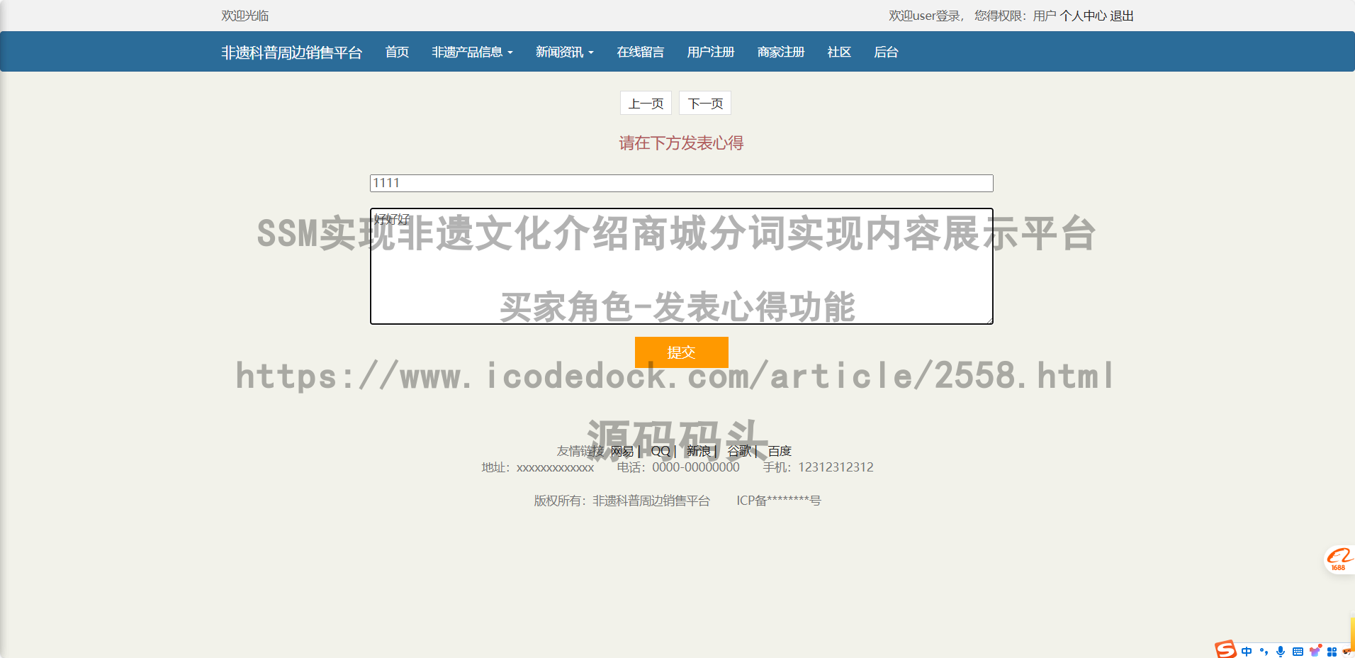Switch to the 首页 menu item
Viewport: 1355px width, 658px height.
pyautogui.click(x=396, y=52)
